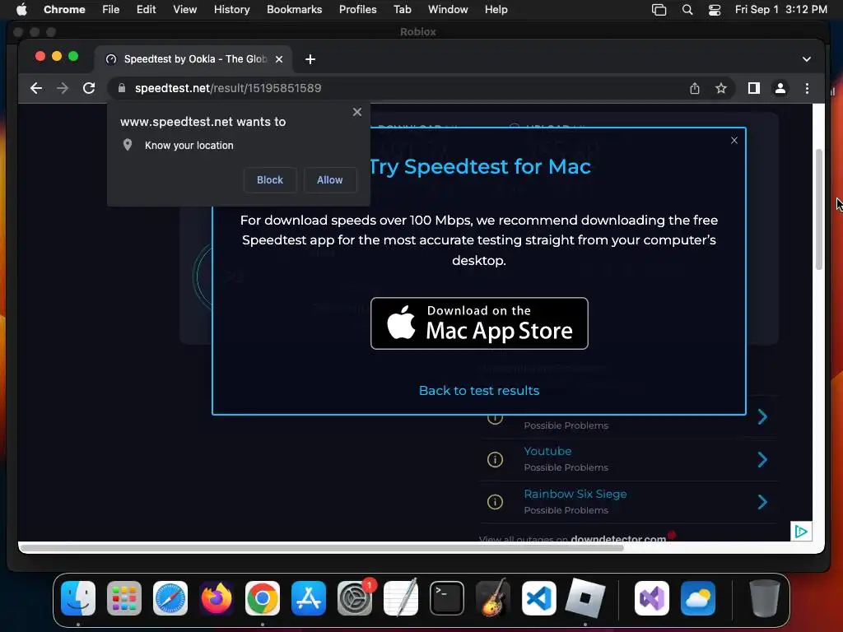Open the Weather app from the Dock
Viewport: 843px width, 632px height.
click(698, 598)
